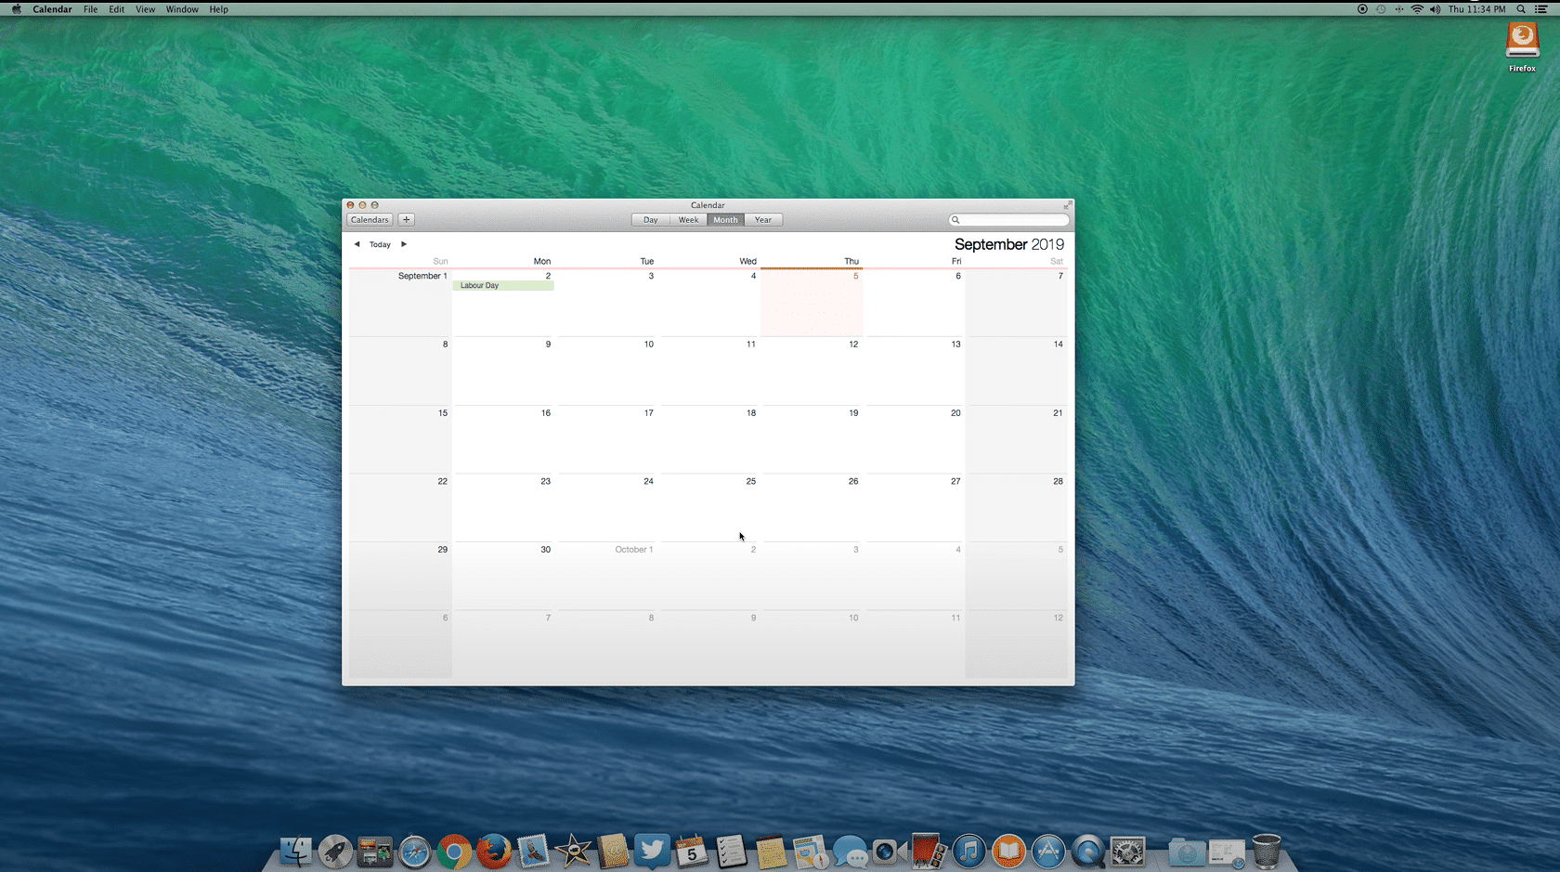Open iTunes from the Dock

(968, 851)
